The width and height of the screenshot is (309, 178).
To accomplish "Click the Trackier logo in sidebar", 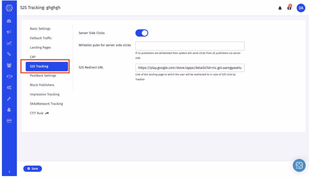I will click(x=9, y=8).
